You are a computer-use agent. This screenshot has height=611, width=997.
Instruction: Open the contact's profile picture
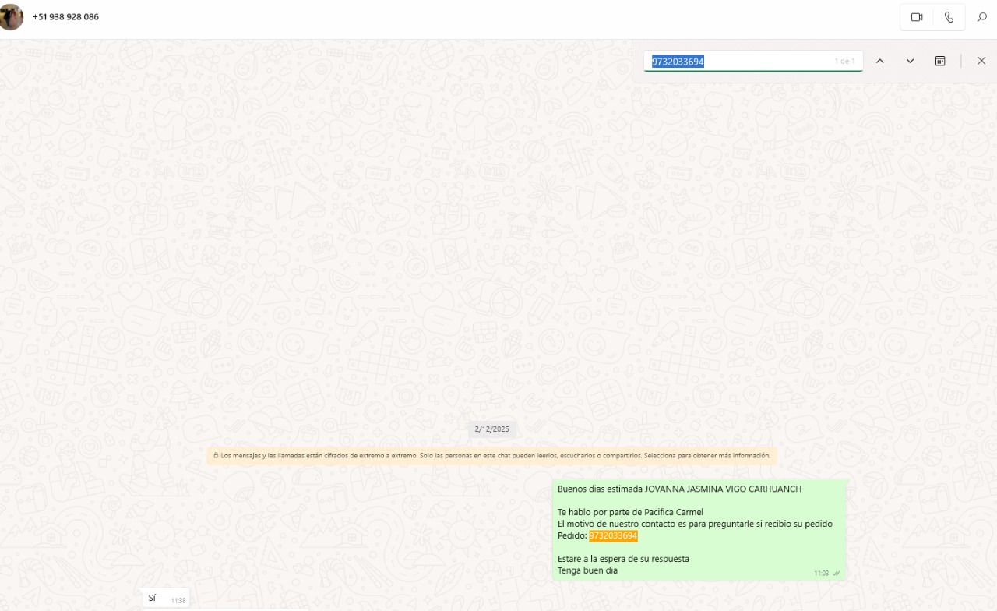click(x=11, y=17)
